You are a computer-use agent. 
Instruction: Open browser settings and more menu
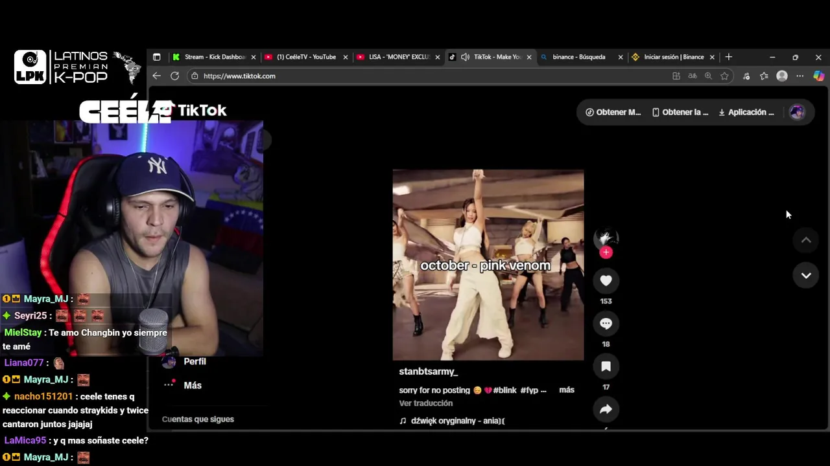point(800,76)
